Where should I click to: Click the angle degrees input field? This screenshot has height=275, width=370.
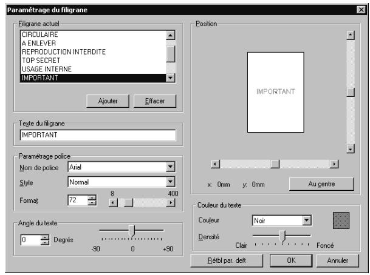(x=30, y=240)
